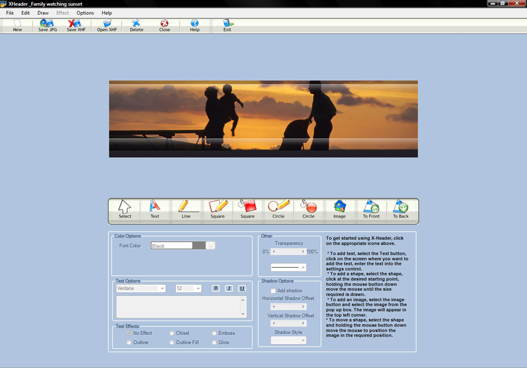Click the Horizontal Shadow Offset slider
The image size is (527, 368).
(289, 306)
